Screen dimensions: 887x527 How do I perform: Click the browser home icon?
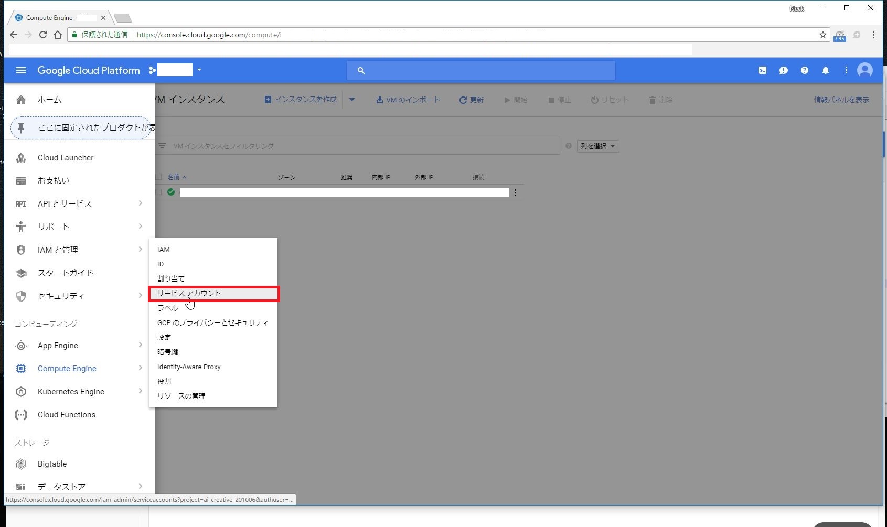coord(58,35)
